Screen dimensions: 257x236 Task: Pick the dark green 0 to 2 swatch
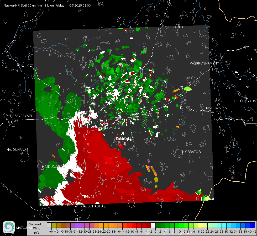(x=158, y=225)
